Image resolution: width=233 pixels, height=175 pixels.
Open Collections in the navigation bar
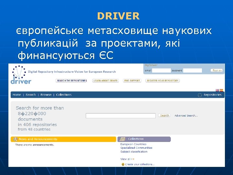pyautogui.click(x=64, y=95)
